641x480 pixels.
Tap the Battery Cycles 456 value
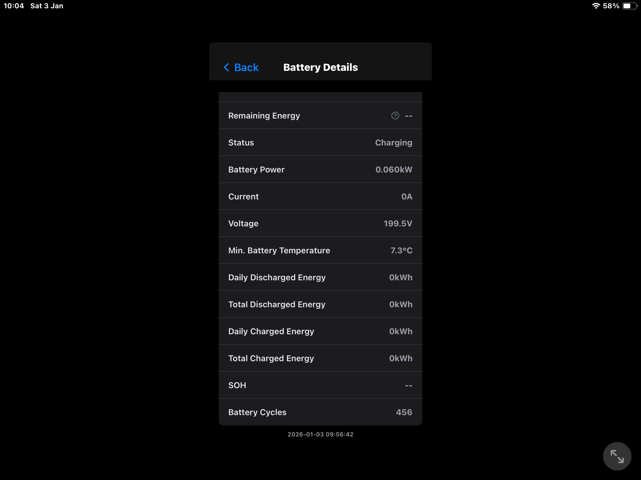click(x=404, y=412)
